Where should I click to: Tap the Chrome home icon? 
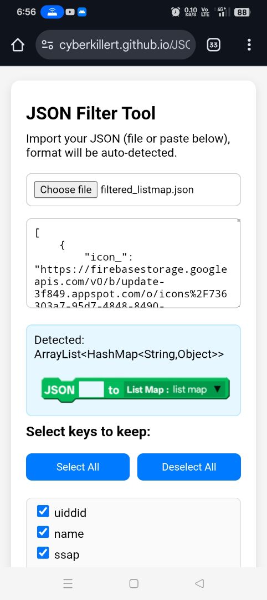(18, 45)
